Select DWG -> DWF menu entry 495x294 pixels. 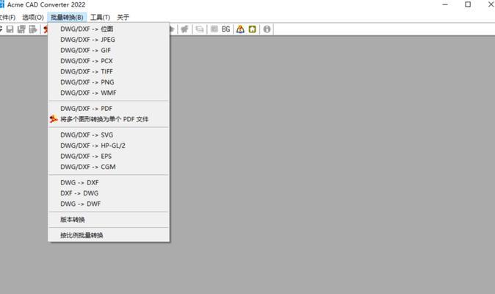109,204
